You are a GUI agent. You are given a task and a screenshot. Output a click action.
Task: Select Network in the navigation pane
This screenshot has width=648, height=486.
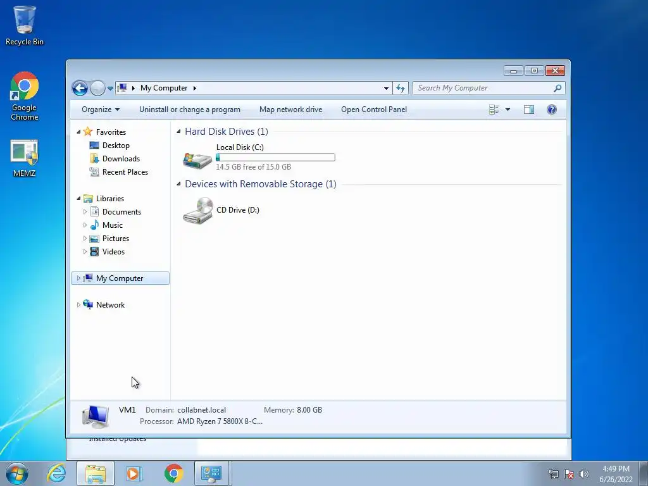pyautogui.click(x=110, y=304)
